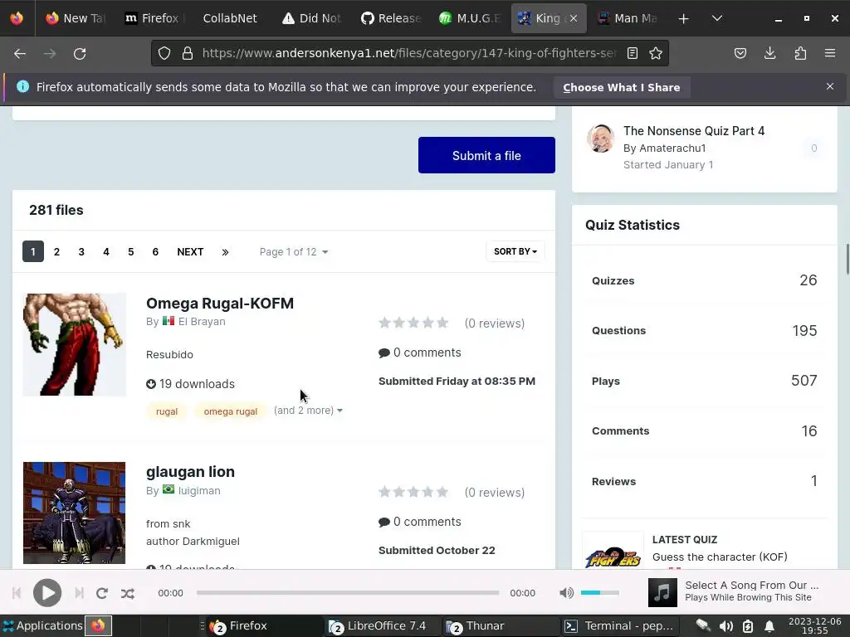The image size is (850, 637).
Task: Go back with the browser back arrow
Action: click(20, 54)
